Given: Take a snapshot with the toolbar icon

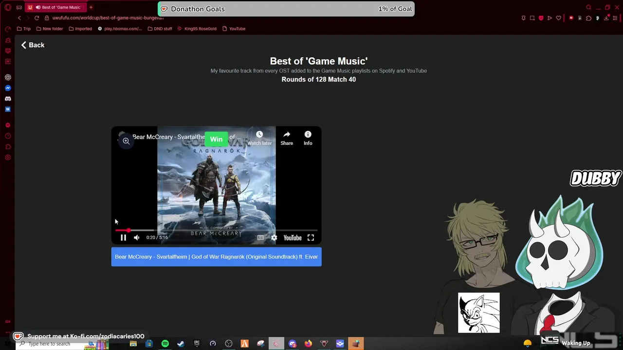Looking at the screenshot, I should coord(532,18).
